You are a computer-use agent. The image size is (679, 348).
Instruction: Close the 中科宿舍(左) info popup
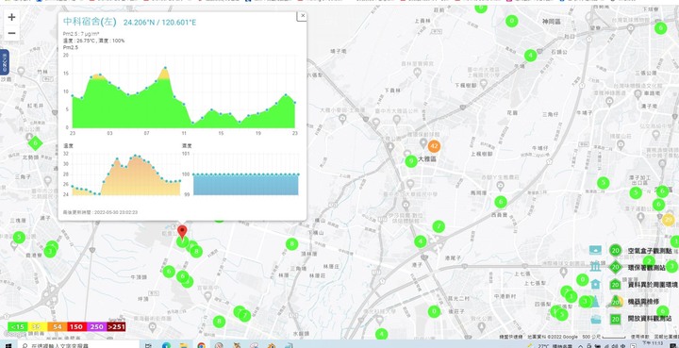point(303,16)
